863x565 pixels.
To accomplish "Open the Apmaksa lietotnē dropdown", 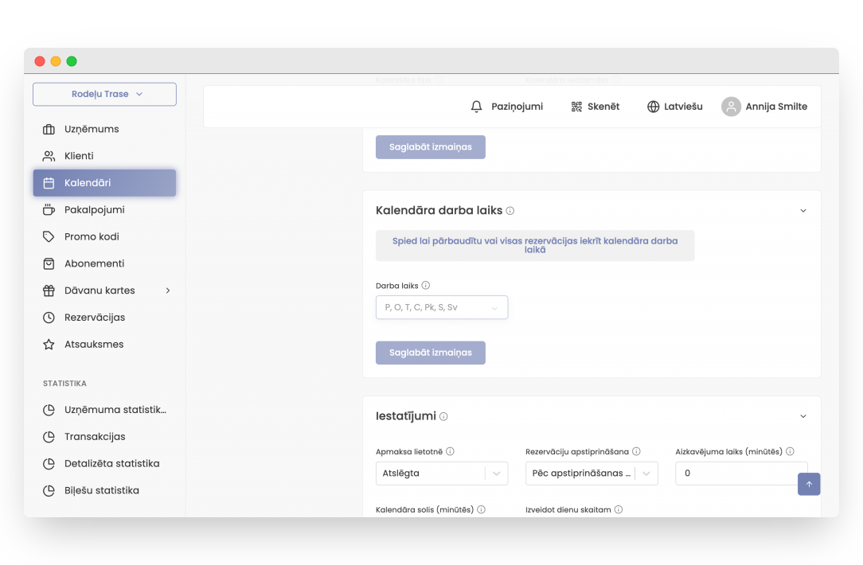I will (x=441, y=473).
